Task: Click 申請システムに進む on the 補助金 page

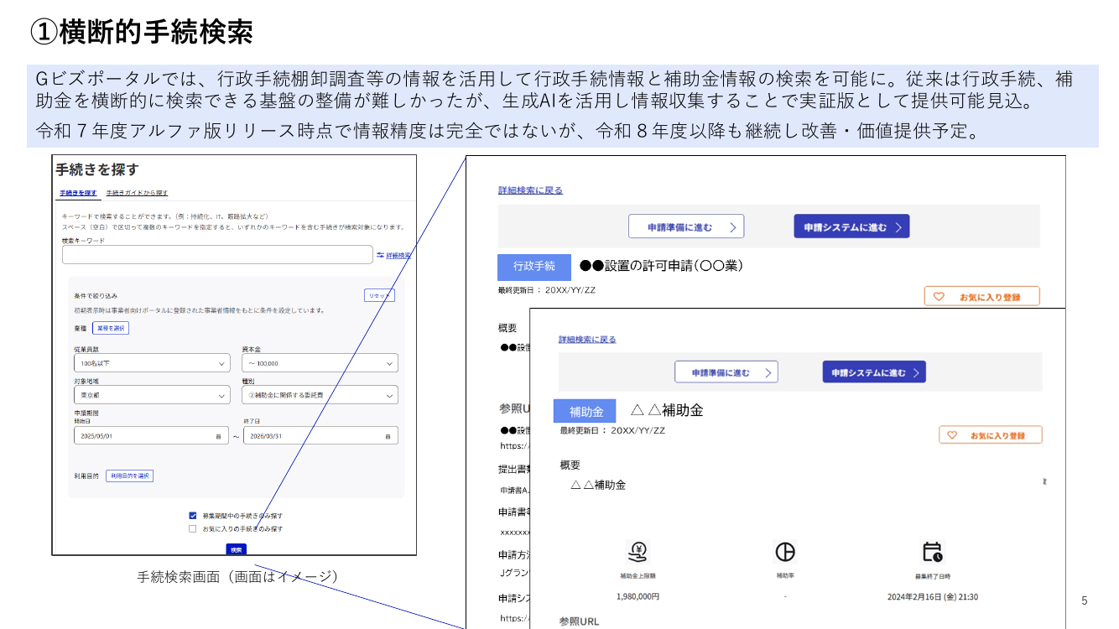Action: [874, 372]
